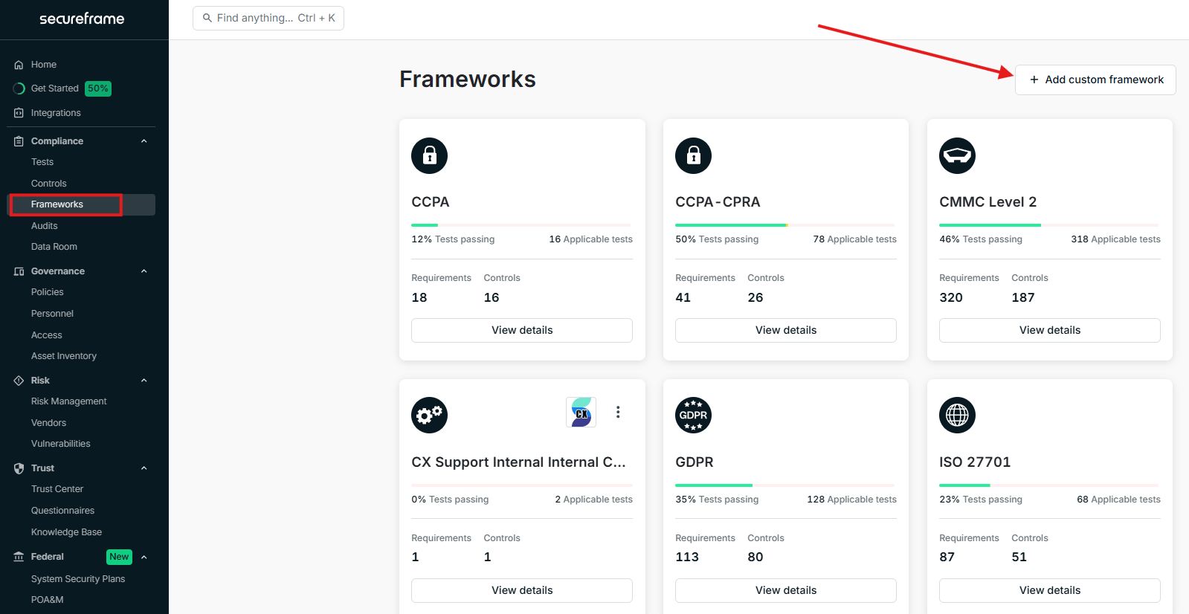
Task: Click Add custom framework button
Action: pos(1095,80)
